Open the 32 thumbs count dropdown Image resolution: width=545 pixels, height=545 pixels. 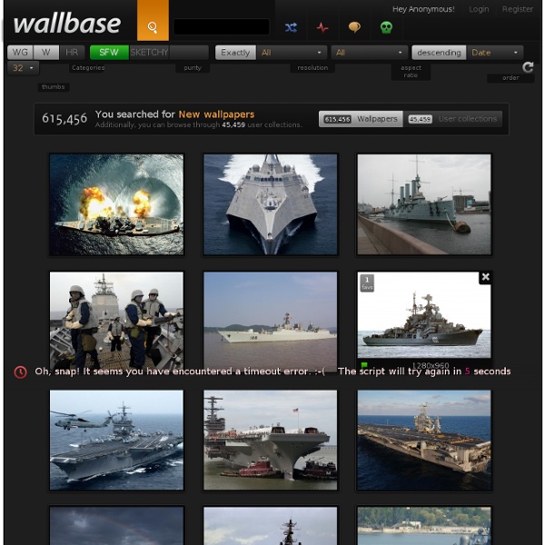coord(23,68)
